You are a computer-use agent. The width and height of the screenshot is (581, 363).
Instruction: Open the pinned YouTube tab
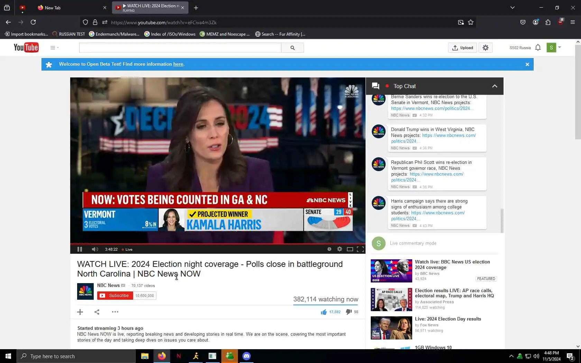tap(22, 8)
